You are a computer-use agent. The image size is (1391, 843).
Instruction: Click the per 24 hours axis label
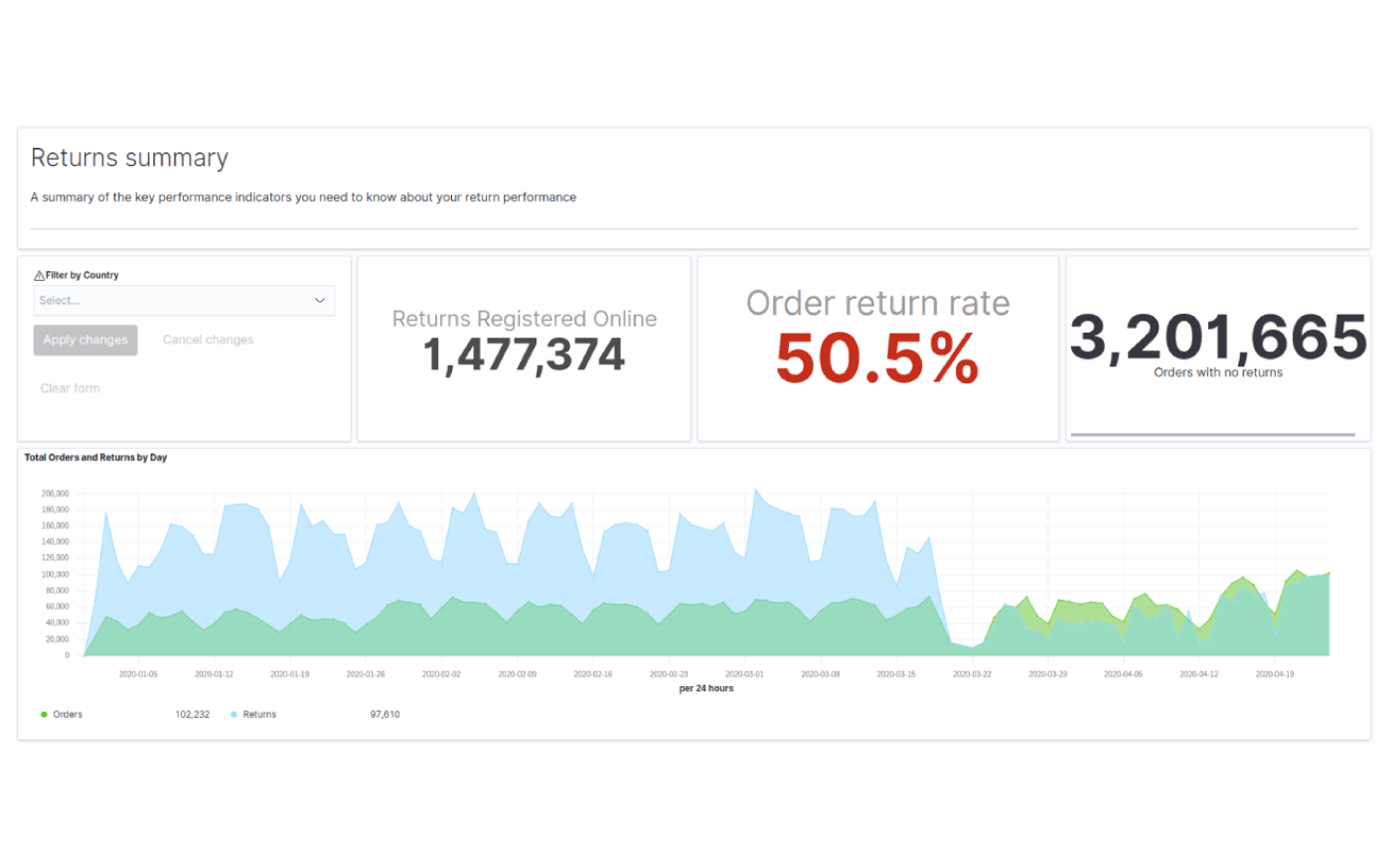click(x=706, y=688)
